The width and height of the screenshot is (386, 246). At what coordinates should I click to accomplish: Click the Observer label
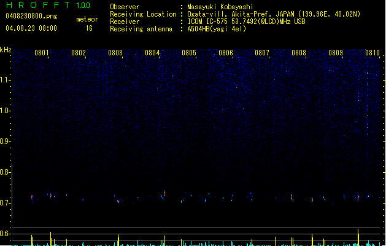pos(125,7)
